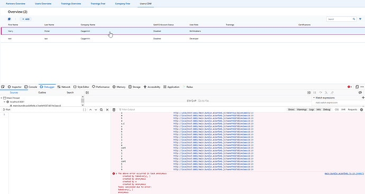Add a watch expression with plus icon
The width and height of the screenshot is (365, 194).
(363, 98)
